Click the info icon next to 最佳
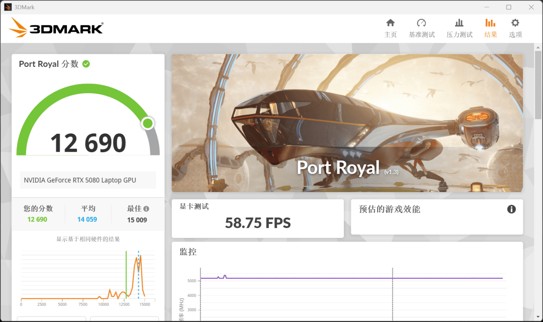 point(146,209)
